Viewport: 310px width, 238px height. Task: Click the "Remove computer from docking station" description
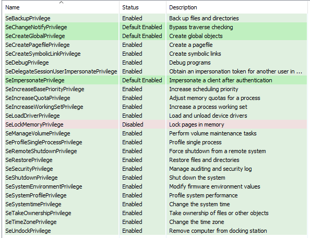click(x=218, y=231)
